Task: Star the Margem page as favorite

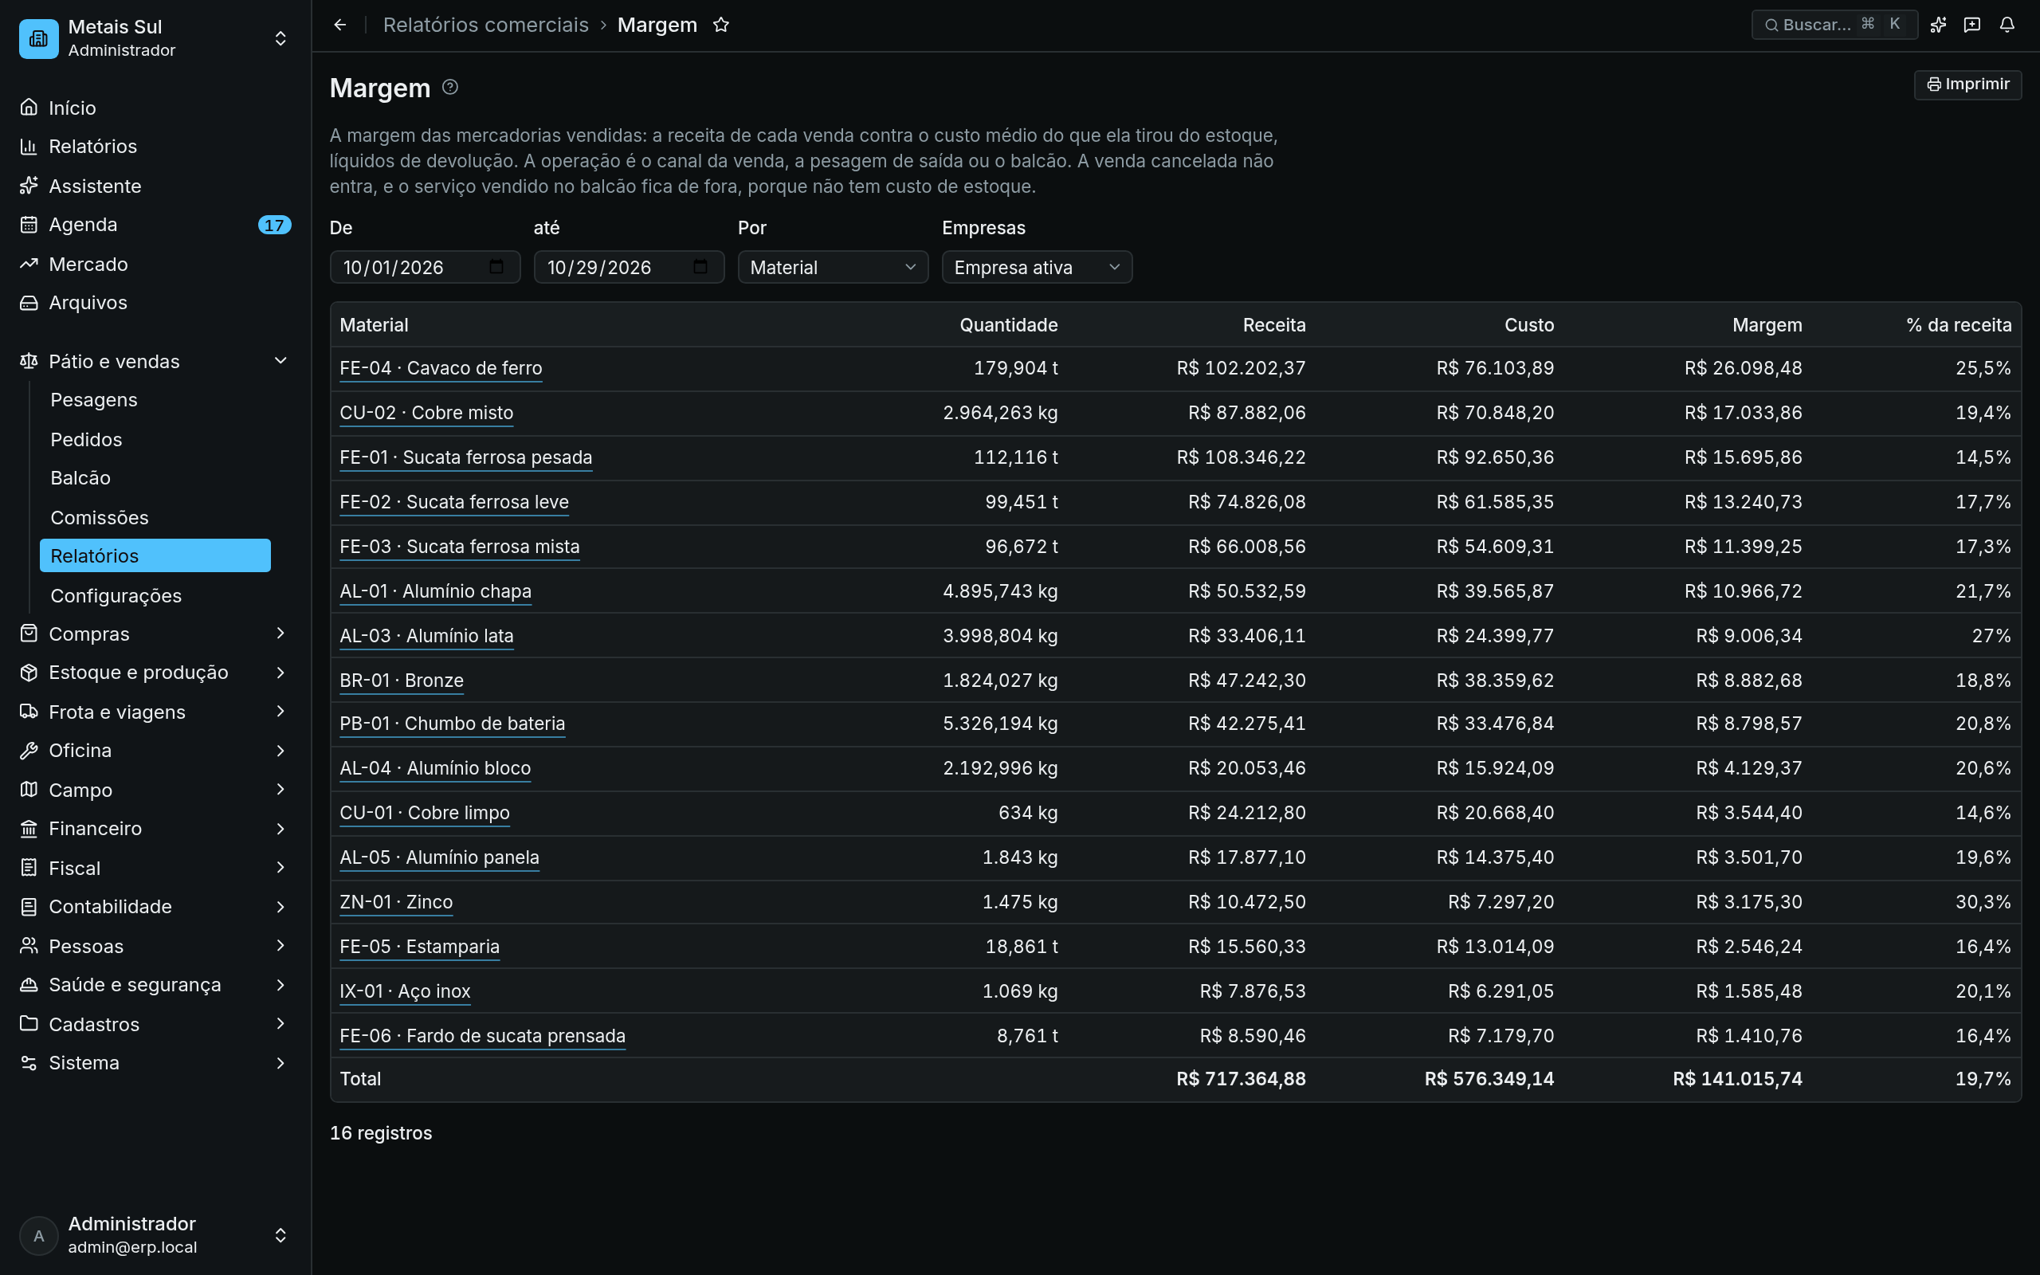Action: (720, 25)
